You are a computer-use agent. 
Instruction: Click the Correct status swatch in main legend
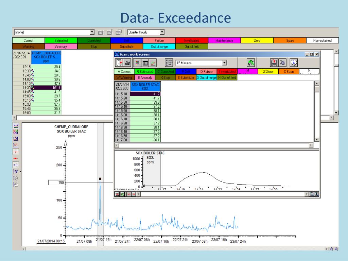point(29,40)
